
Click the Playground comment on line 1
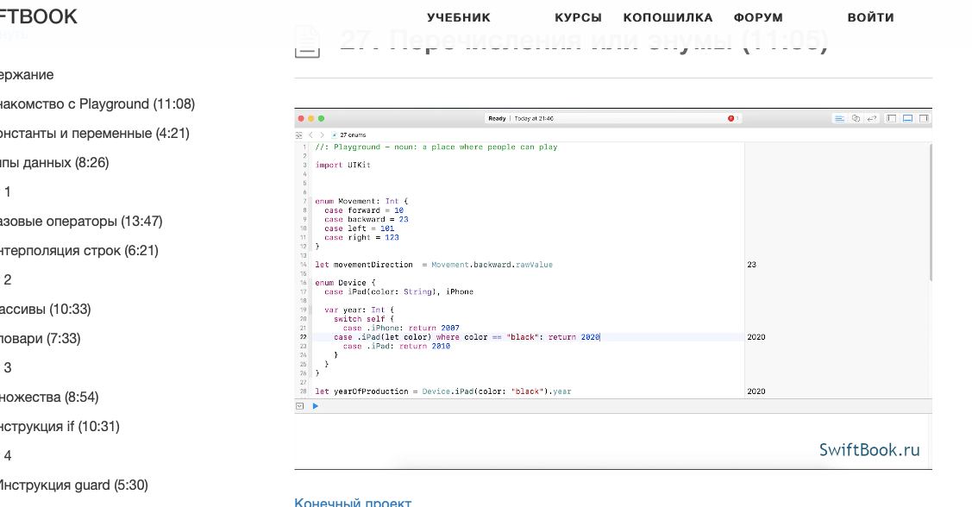pyautogui.click(x=436, y=147)
